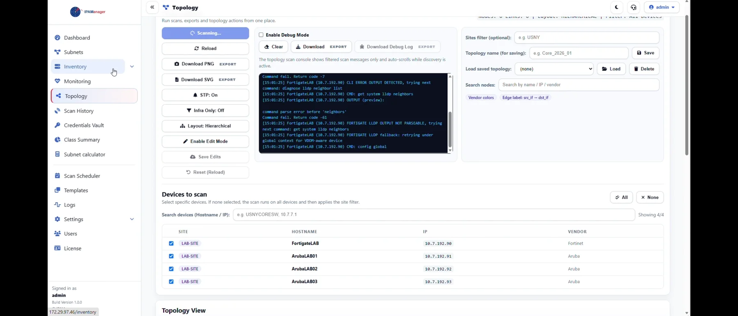Save the topology
The image size is (738, 316).
646,53
